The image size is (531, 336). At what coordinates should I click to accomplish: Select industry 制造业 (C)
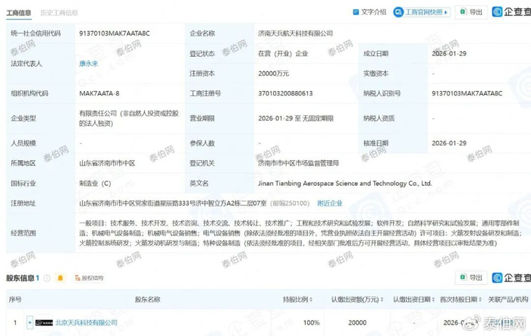click(x=95, y=184)
